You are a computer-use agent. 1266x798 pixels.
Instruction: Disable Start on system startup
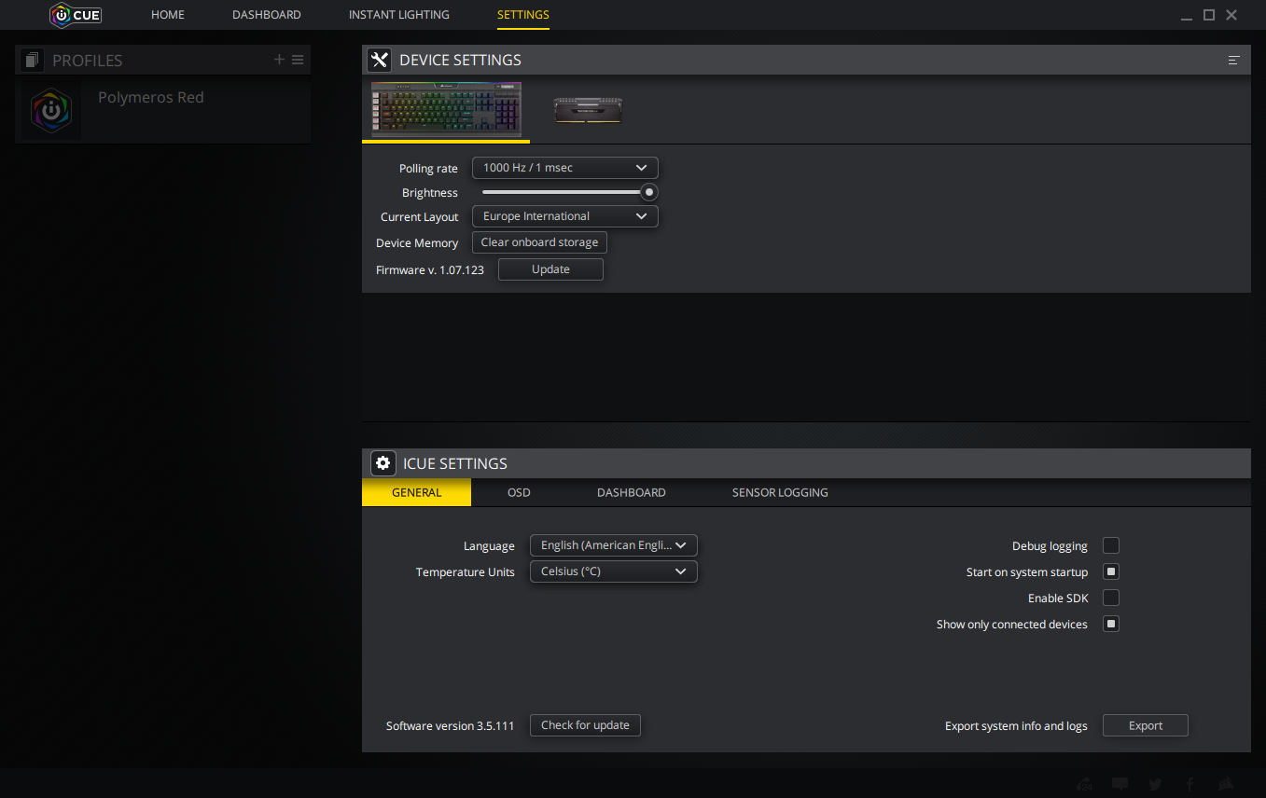click(1111, 571)
